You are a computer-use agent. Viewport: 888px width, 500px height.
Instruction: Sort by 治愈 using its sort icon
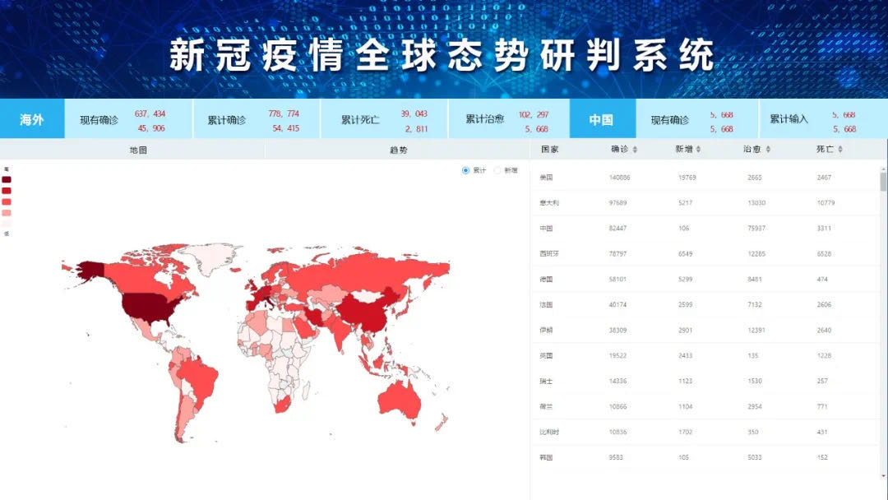[x=768, y=150]
